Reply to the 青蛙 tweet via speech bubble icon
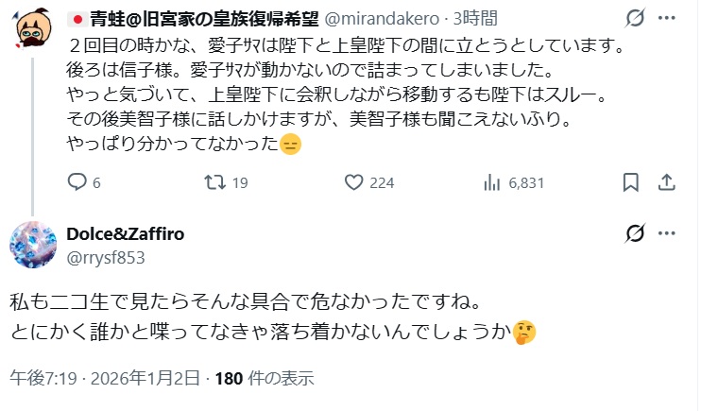 [78, 181]
